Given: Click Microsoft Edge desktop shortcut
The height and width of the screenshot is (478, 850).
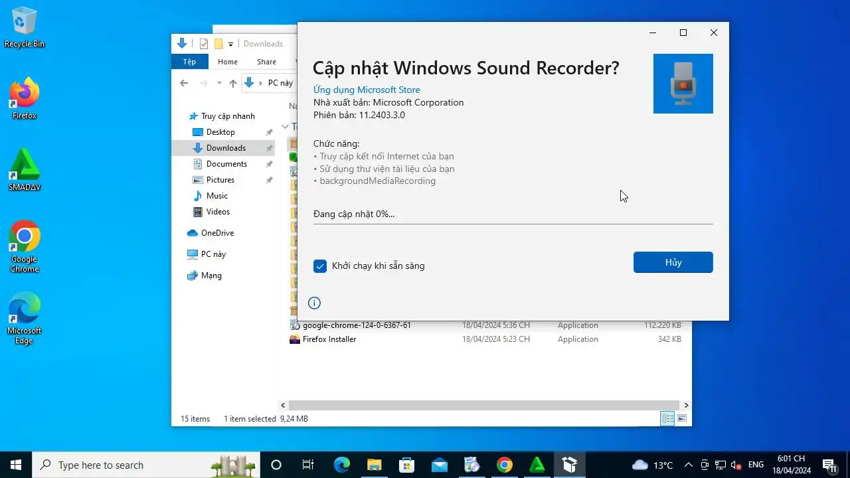Looking at the screenshot, I should (25, 318).
